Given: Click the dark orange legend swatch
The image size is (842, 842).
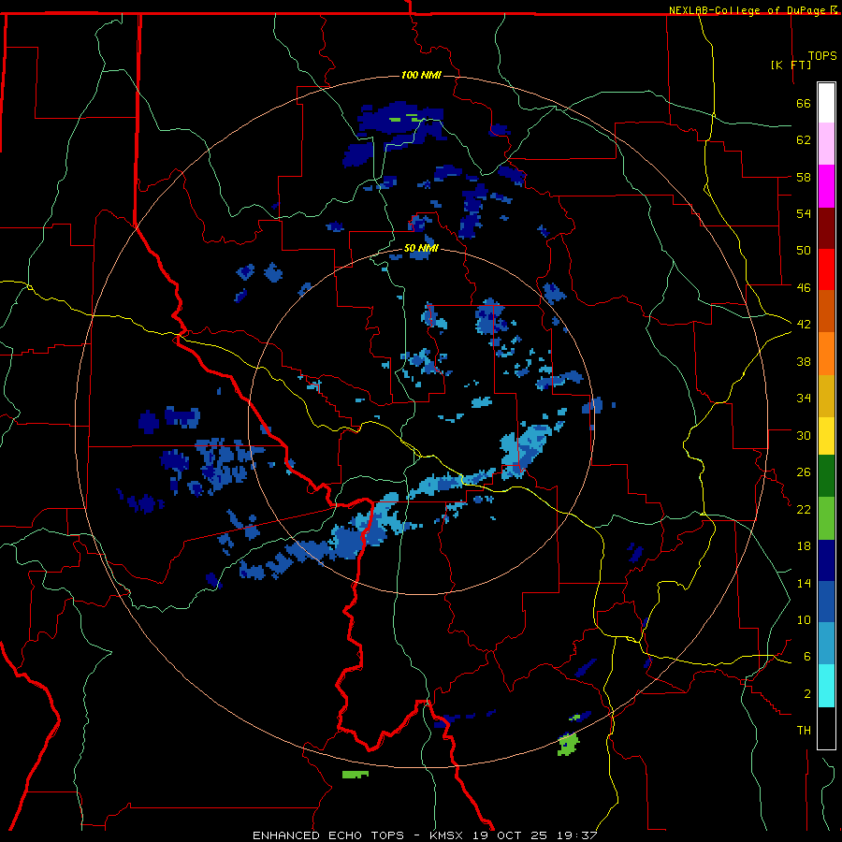Looking at the screenshot, I should coord(826,312).
